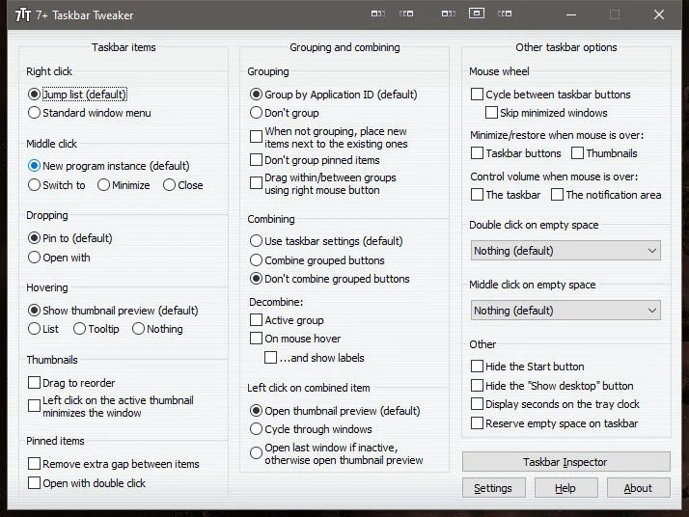The width and height of the screenshot is (689, 517).
Task: Choose New program instance (default) for middle click
Action: [x=108, y=166]
